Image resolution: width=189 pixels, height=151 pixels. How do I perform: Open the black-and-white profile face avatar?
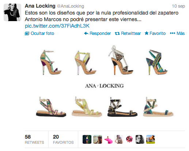point(140,139)
